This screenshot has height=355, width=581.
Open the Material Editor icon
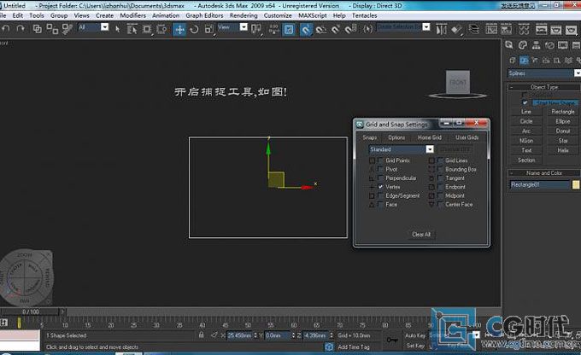coord(524,29)
